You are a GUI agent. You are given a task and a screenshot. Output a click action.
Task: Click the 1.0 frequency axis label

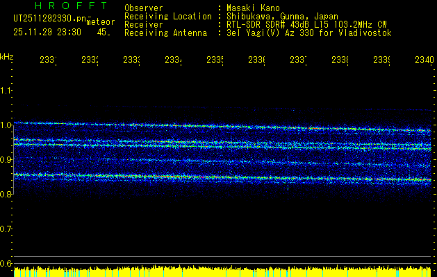coord(6,125)
